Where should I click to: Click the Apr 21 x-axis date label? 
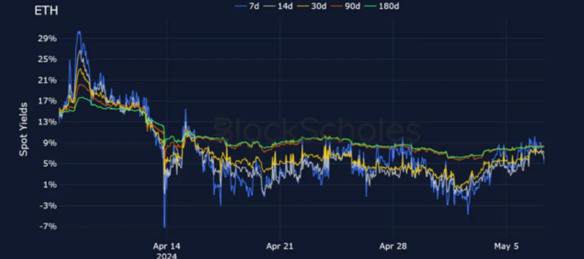[x=280, y=246]
